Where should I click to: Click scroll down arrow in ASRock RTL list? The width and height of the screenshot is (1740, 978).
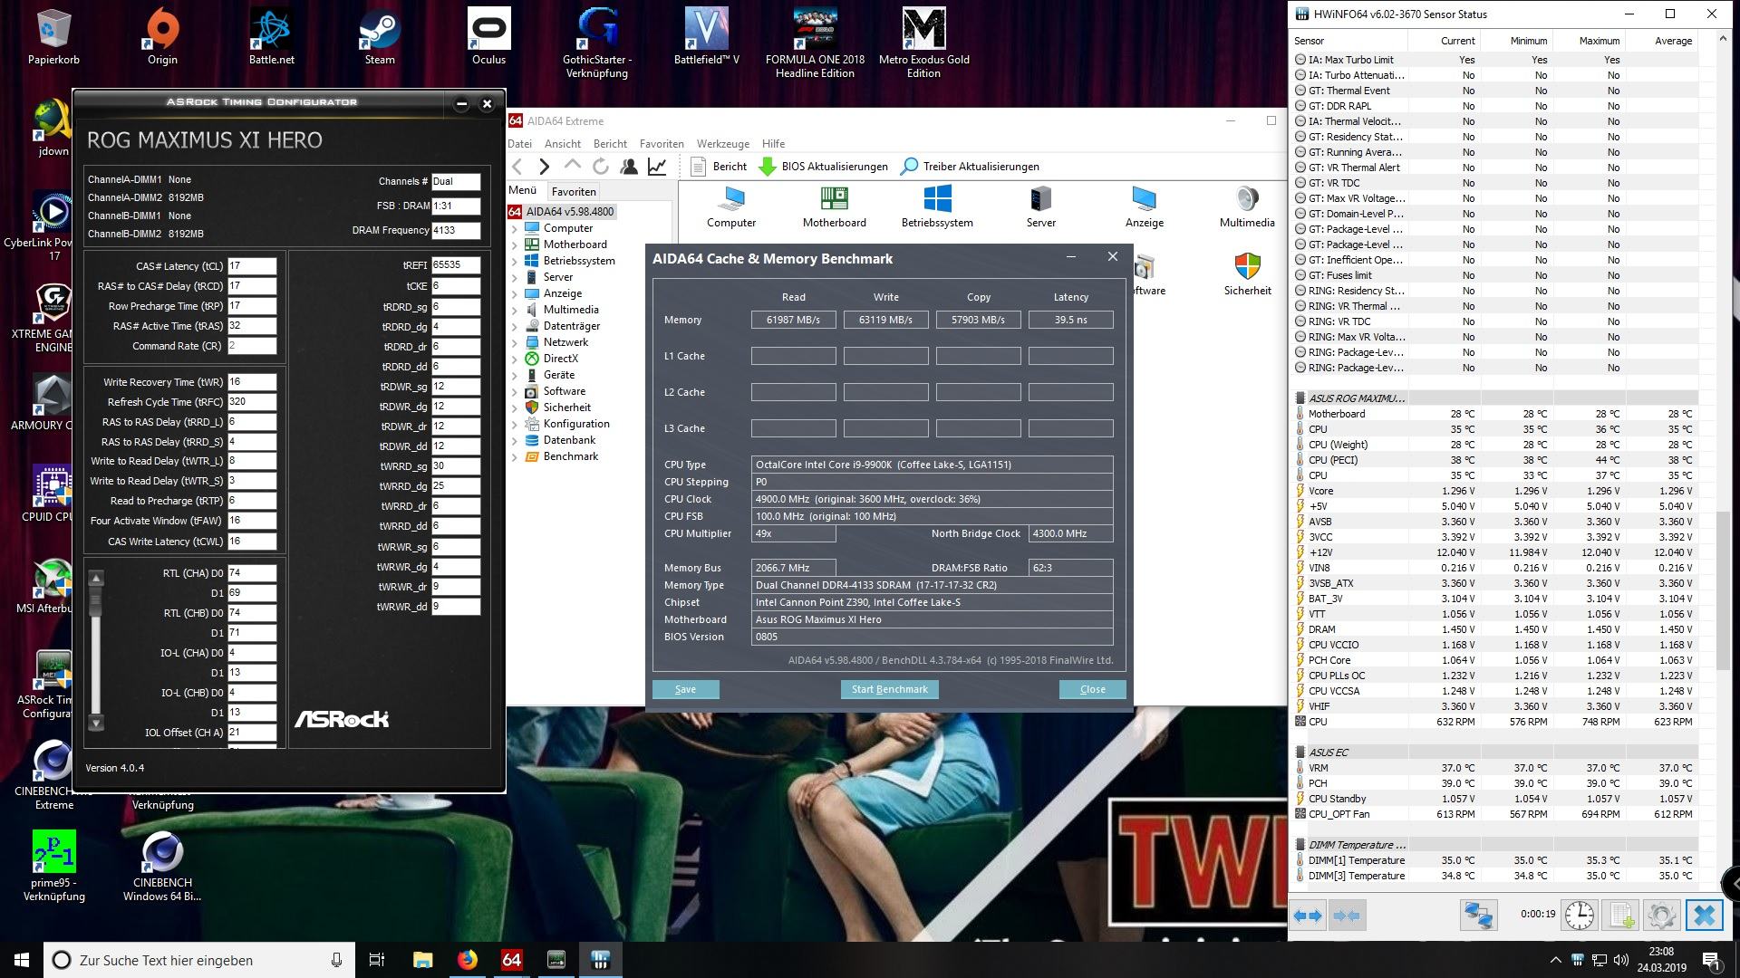click(x=96, y=724)
